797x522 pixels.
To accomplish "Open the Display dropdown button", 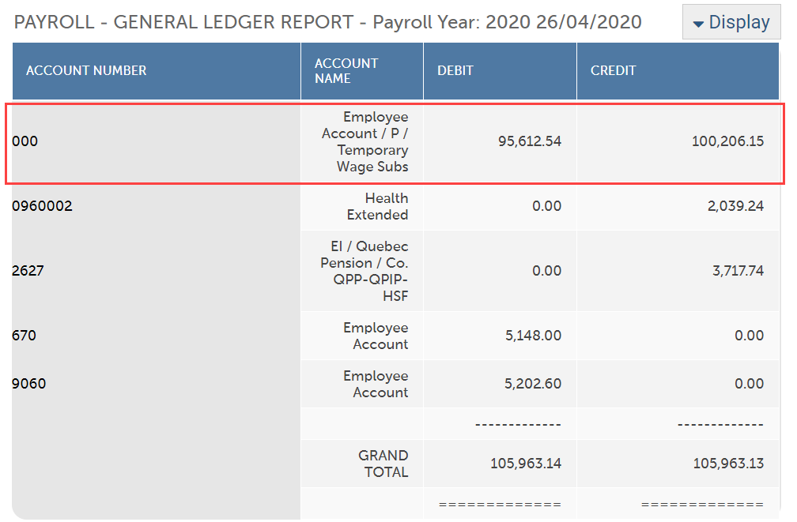I will click(731, 22).
